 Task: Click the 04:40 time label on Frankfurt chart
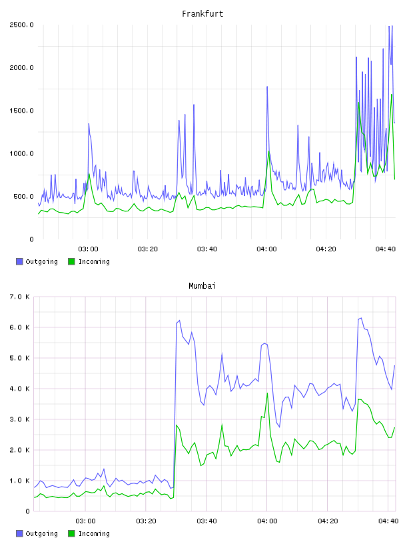(x=386, y=249)
